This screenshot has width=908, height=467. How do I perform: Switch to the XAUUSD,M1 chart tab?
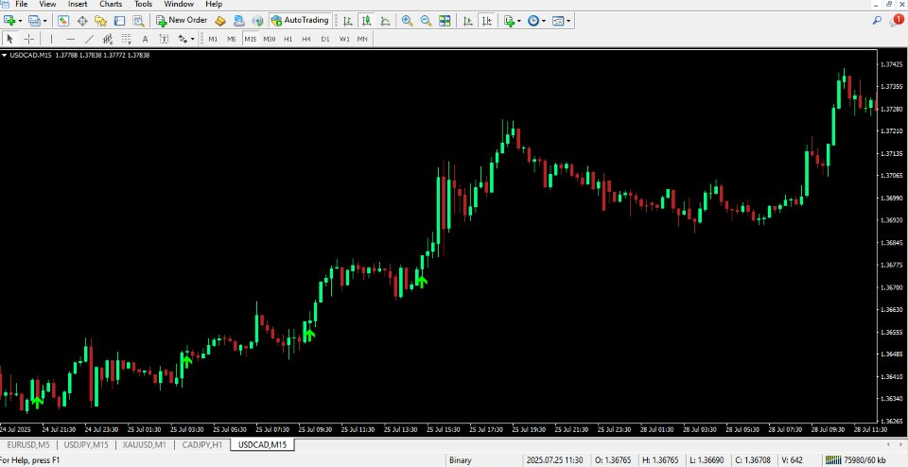point(143,445)
